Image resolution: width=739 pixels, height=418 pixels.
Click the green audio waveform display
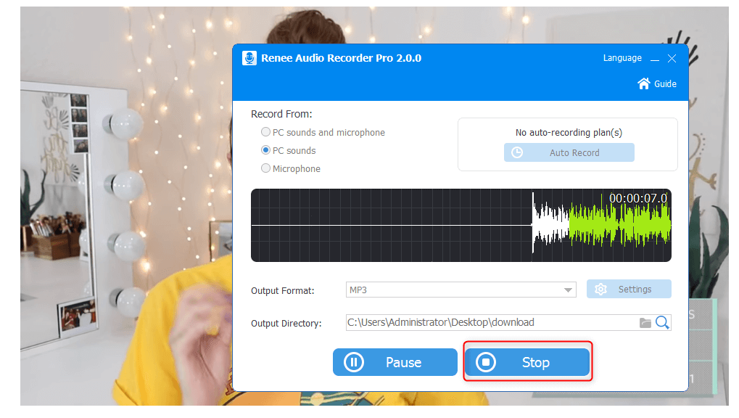[620, 225]
